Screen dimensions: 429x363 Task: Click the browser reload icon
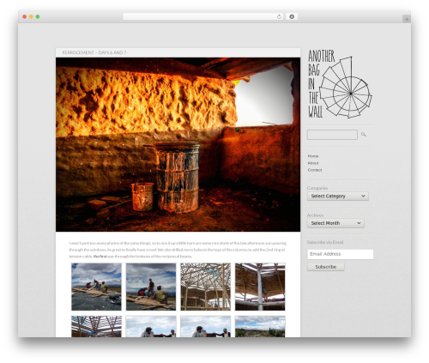coord(279,17)
